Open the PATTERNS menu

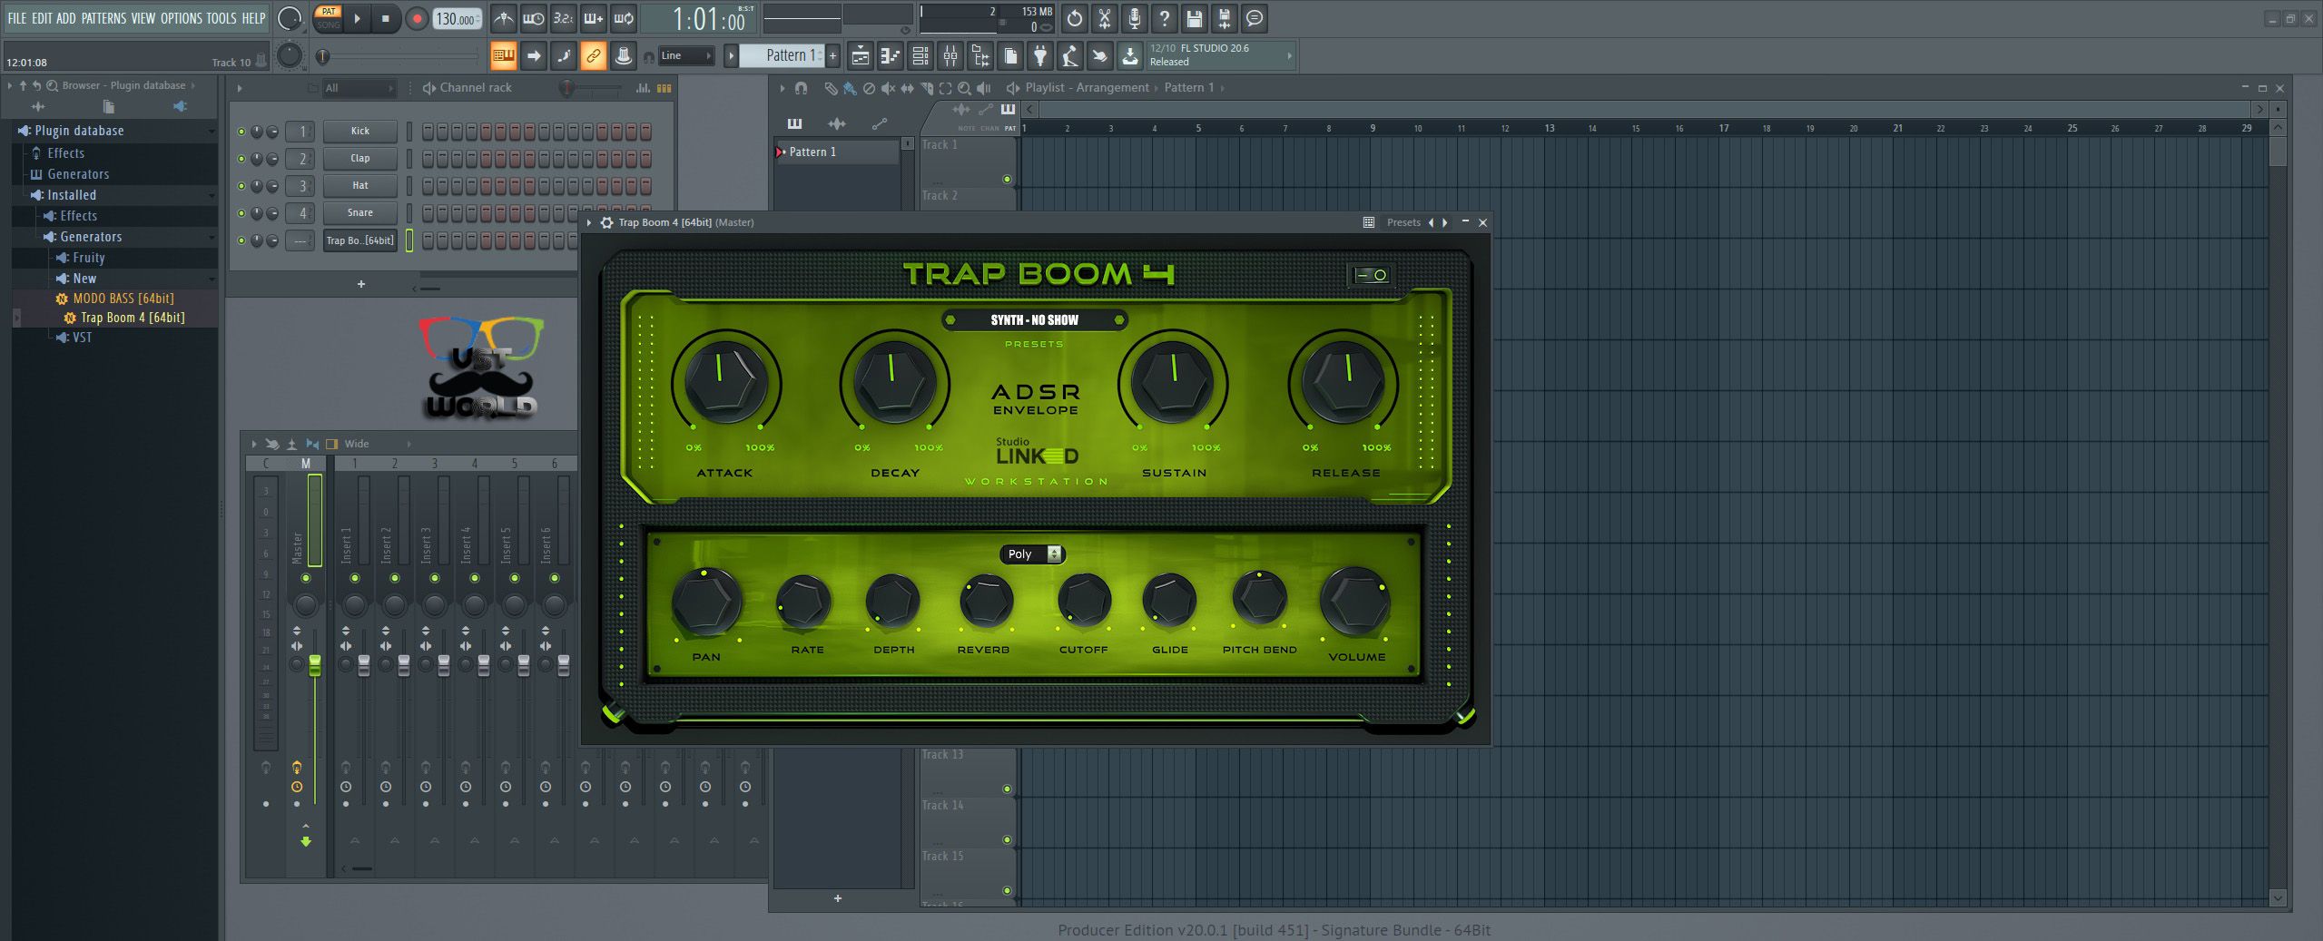103,18
